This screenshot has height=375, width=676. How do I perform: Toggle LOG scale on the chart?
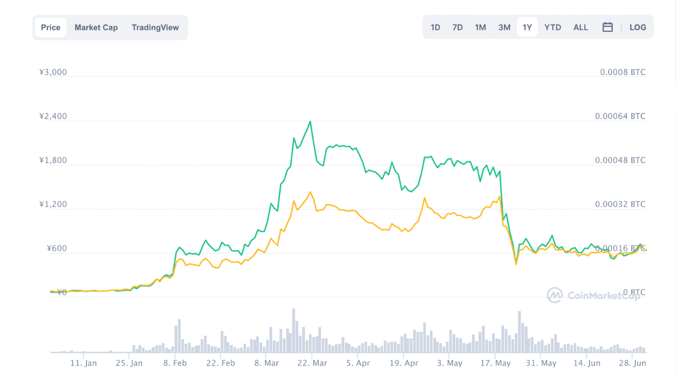(x=638, y=27)
